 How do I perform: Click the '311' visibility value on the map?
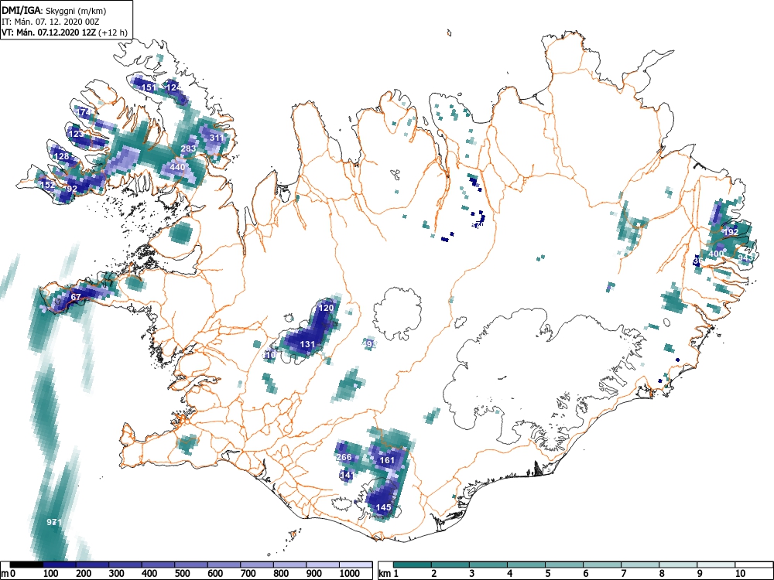[216, 138]
